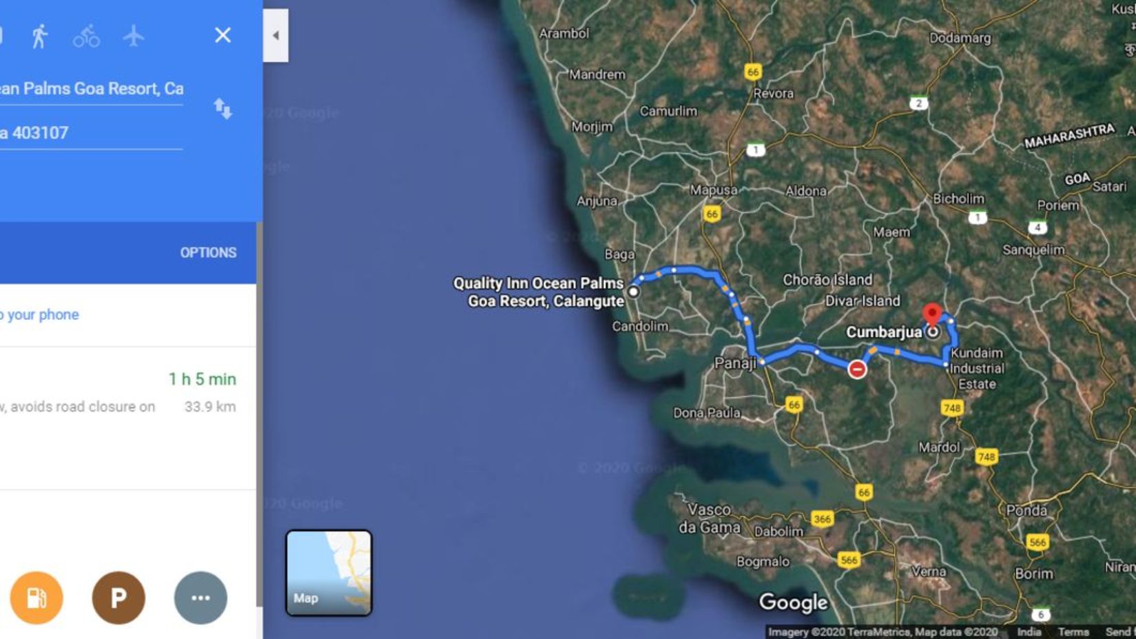The height and width of the screenshot is (639, 1136).
Task: Click the route origin circle marker
Action: (633, 292)
